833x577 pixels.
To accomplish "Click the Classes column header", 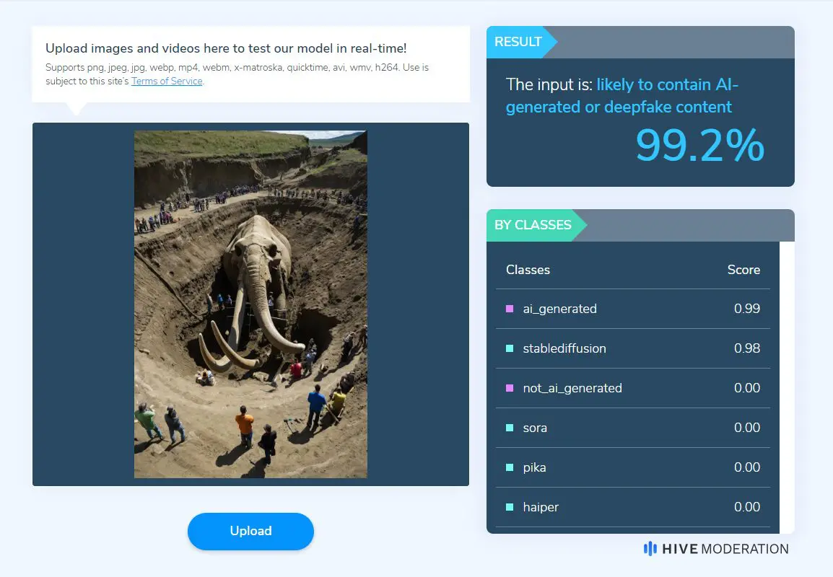I will click(528, 270).
